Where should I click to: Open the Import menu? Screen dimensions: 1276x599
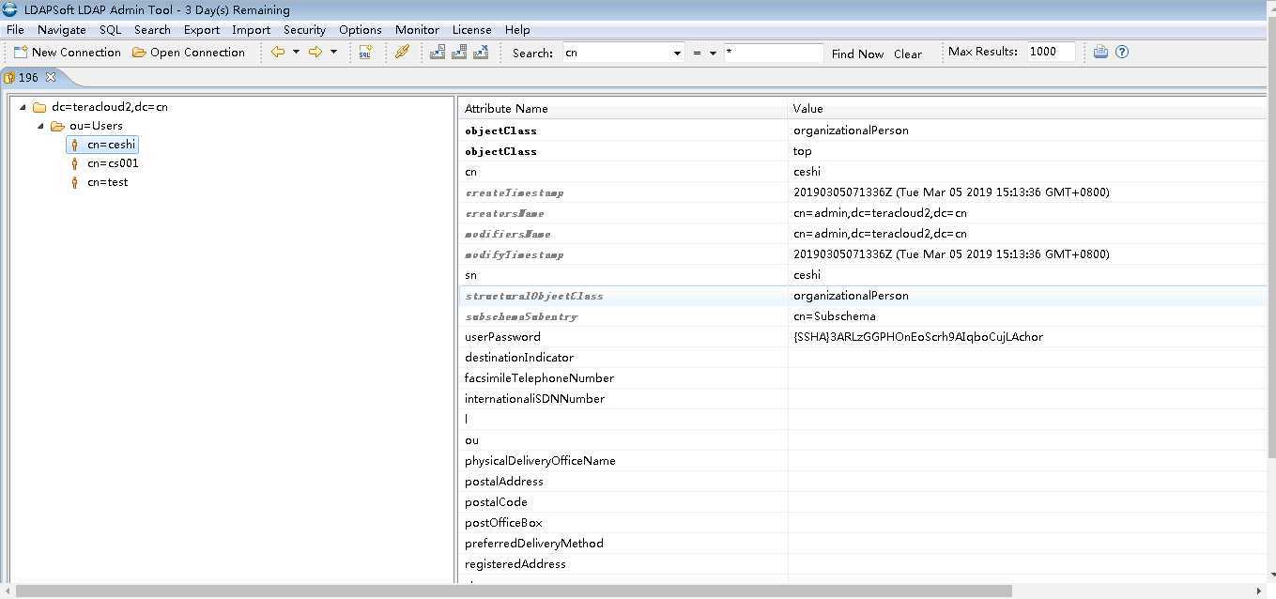coord(251,30)
